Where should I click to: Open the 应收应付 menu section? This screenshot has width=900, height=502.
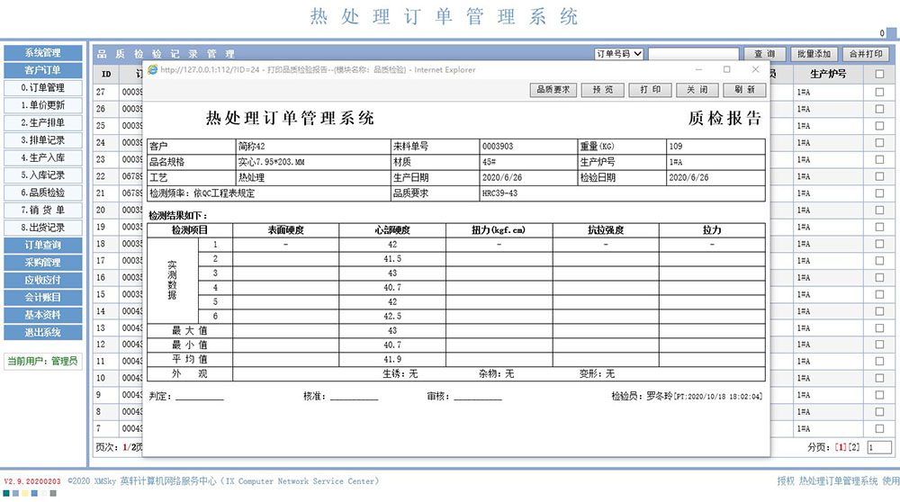click(x=43, y=280)
